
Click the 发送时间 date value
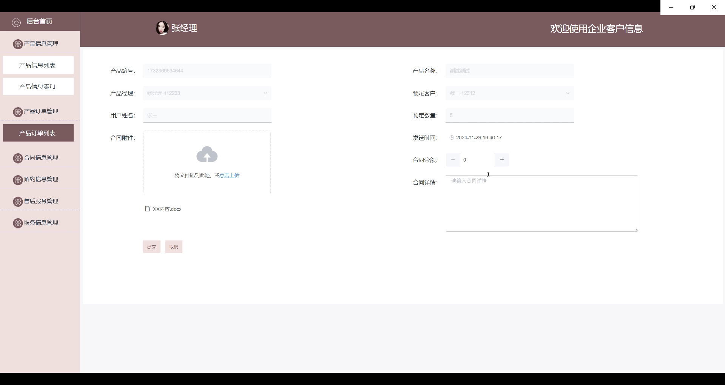479,138
